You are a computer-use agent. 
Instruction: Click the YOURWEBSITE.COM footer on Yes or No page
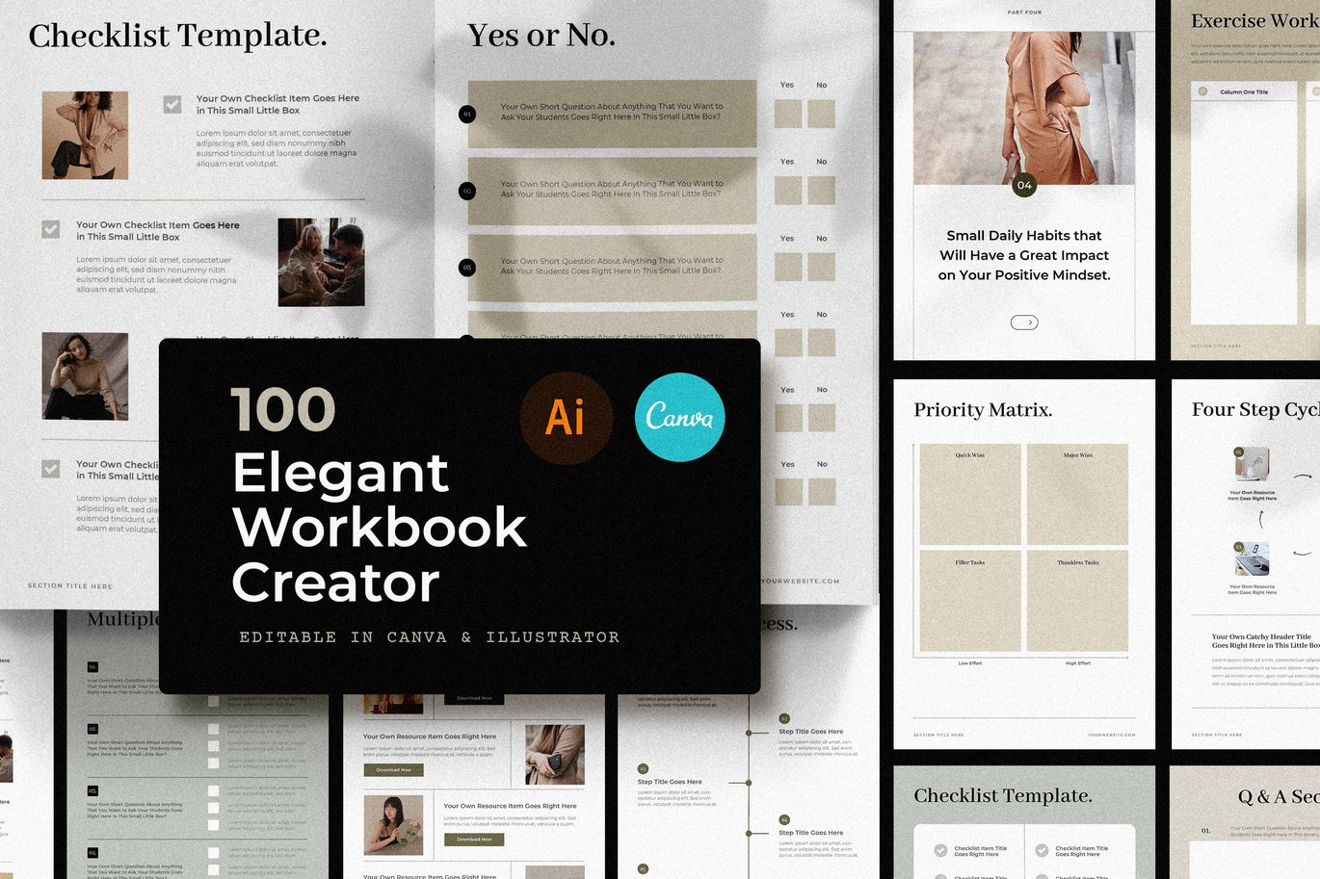tap(801, 582)
